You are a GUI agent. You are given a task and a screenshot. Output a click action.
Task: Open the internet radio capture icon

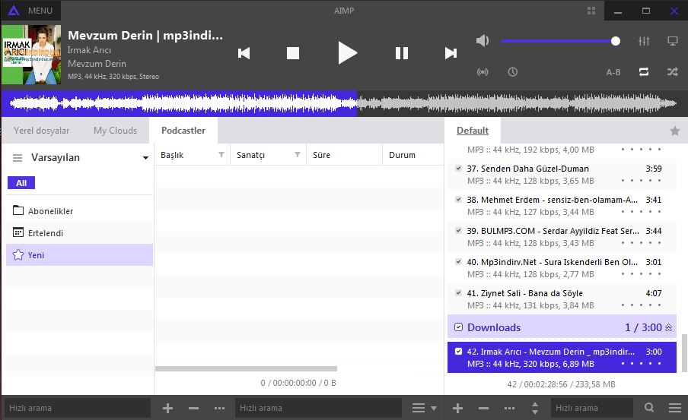483,72
